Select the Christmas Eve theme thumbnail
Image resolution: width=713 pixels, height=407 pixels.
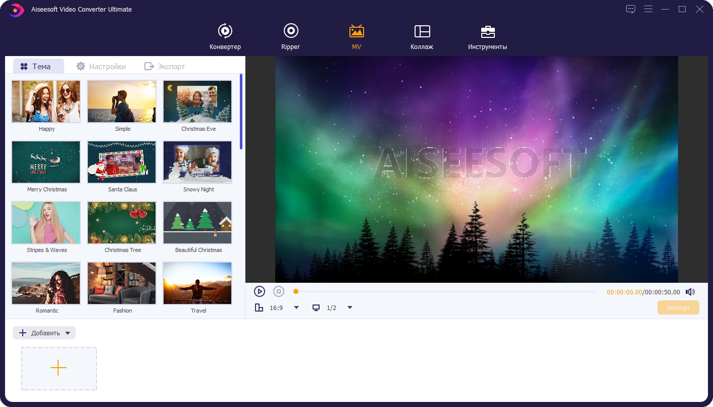click(x=197, y=101)
